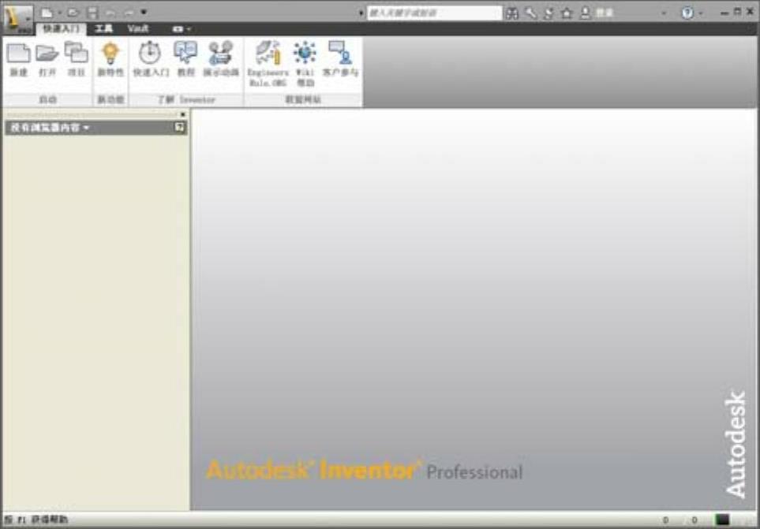Select the 快速入门 ribbon tab
Image resolution: width=760 pixels, height=529 pixels.
click(61, 29)
